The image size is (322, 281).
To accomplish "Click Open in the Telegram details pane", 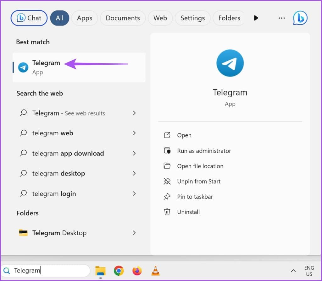I will tap(184, 135).
